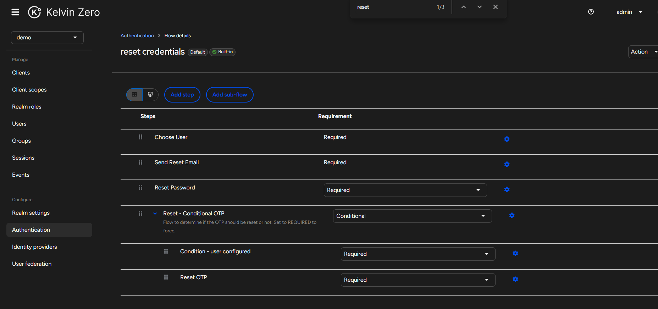The image size is (658, 309).
Task: Grab drag handle of Condition - user configured
Action: (x=166, y=251)
